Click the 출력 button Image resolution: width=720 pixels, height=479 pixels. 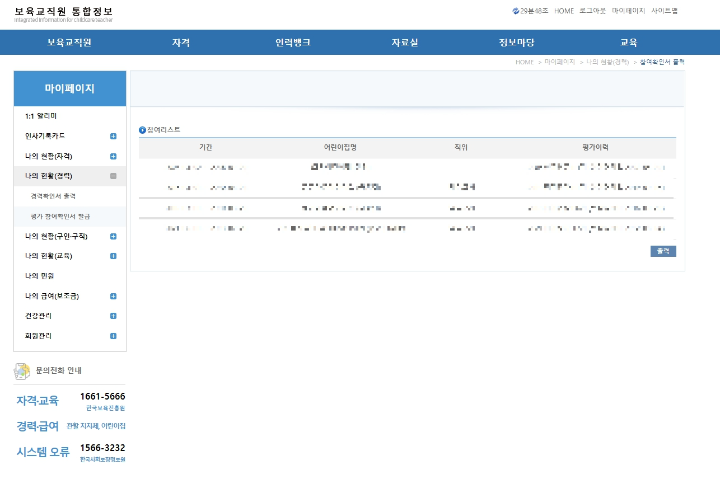click(663, 251)
